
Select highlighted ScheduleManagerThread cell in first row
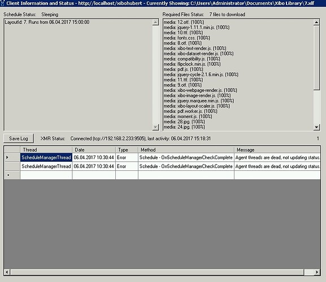point(46,157)
